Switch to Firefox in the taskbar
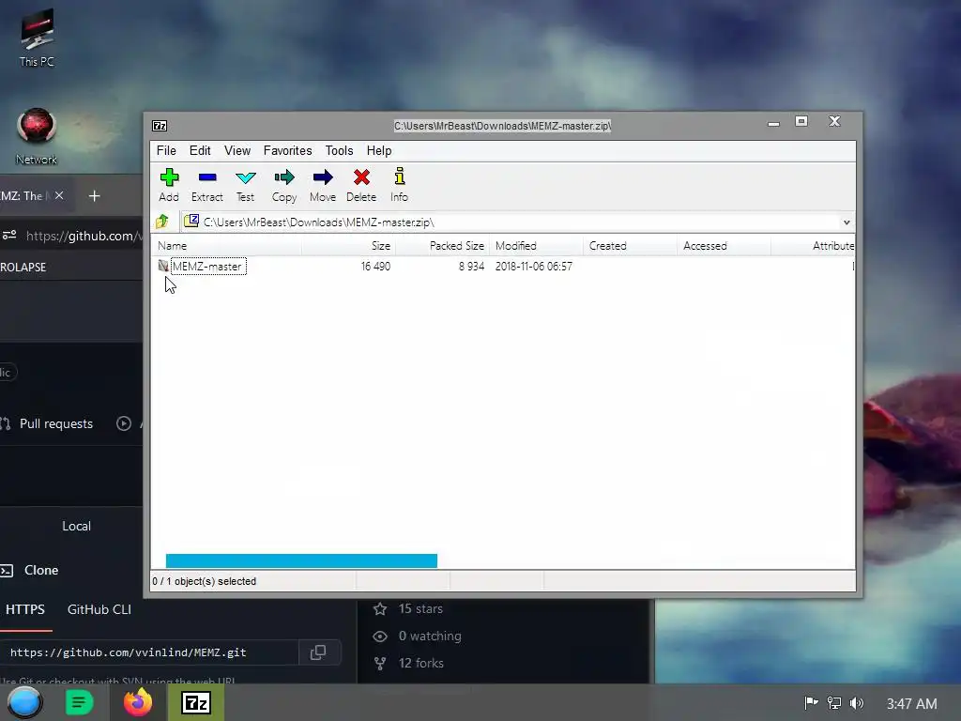This screenshot has height=721, width=961. (x=138, y=702)
